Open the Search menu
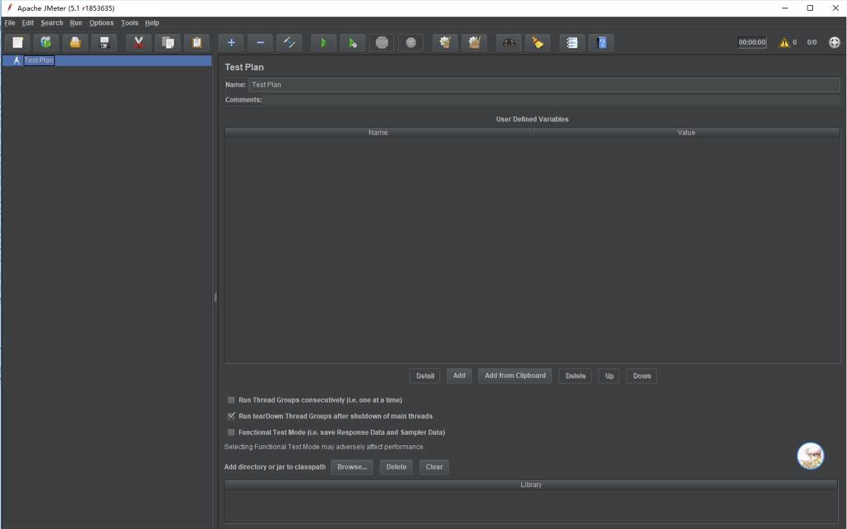The image size is (847, 529). tap(52, 23)
